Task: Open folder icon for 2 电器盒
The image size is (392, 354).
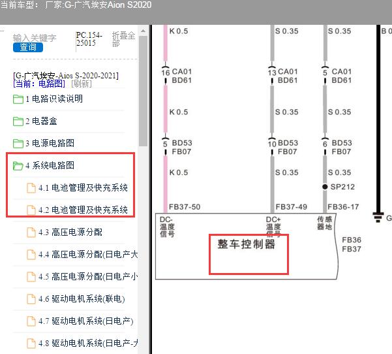Action: [18, 121]
